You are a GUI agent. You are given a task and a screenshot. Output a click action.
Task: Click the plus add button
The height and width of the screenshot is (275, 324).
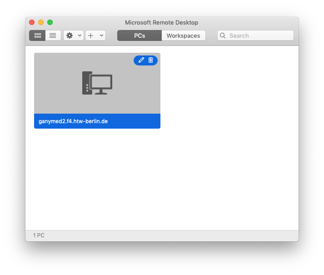pyautogui.click(x=91, y=35)
